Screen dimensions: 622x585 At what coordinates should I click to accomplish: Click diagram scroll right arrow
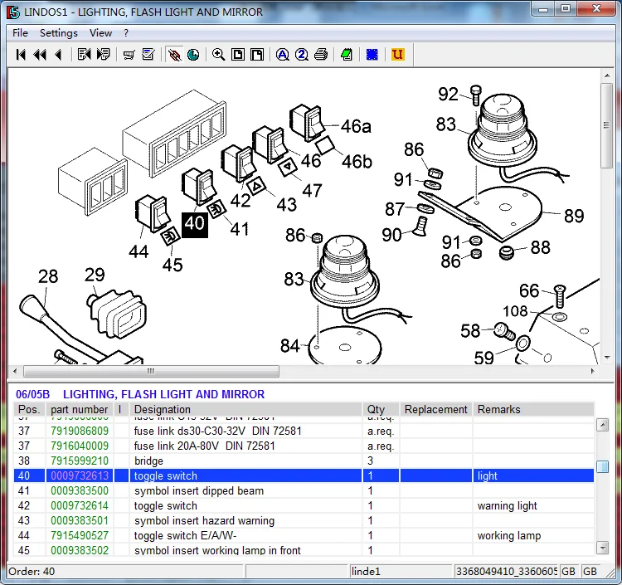[x=593, y=372]
